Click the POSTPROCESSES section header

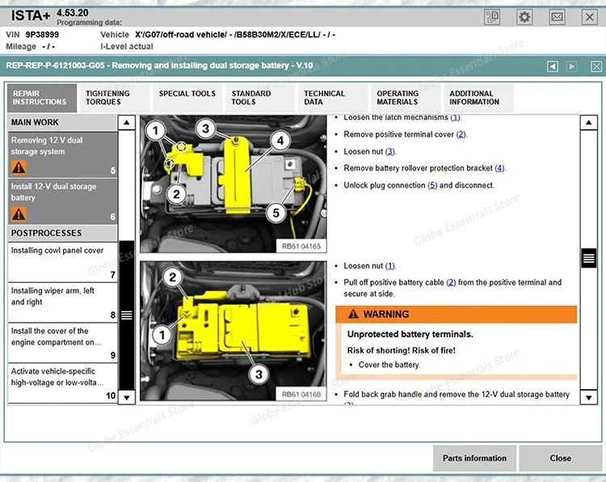coord(62,233)
